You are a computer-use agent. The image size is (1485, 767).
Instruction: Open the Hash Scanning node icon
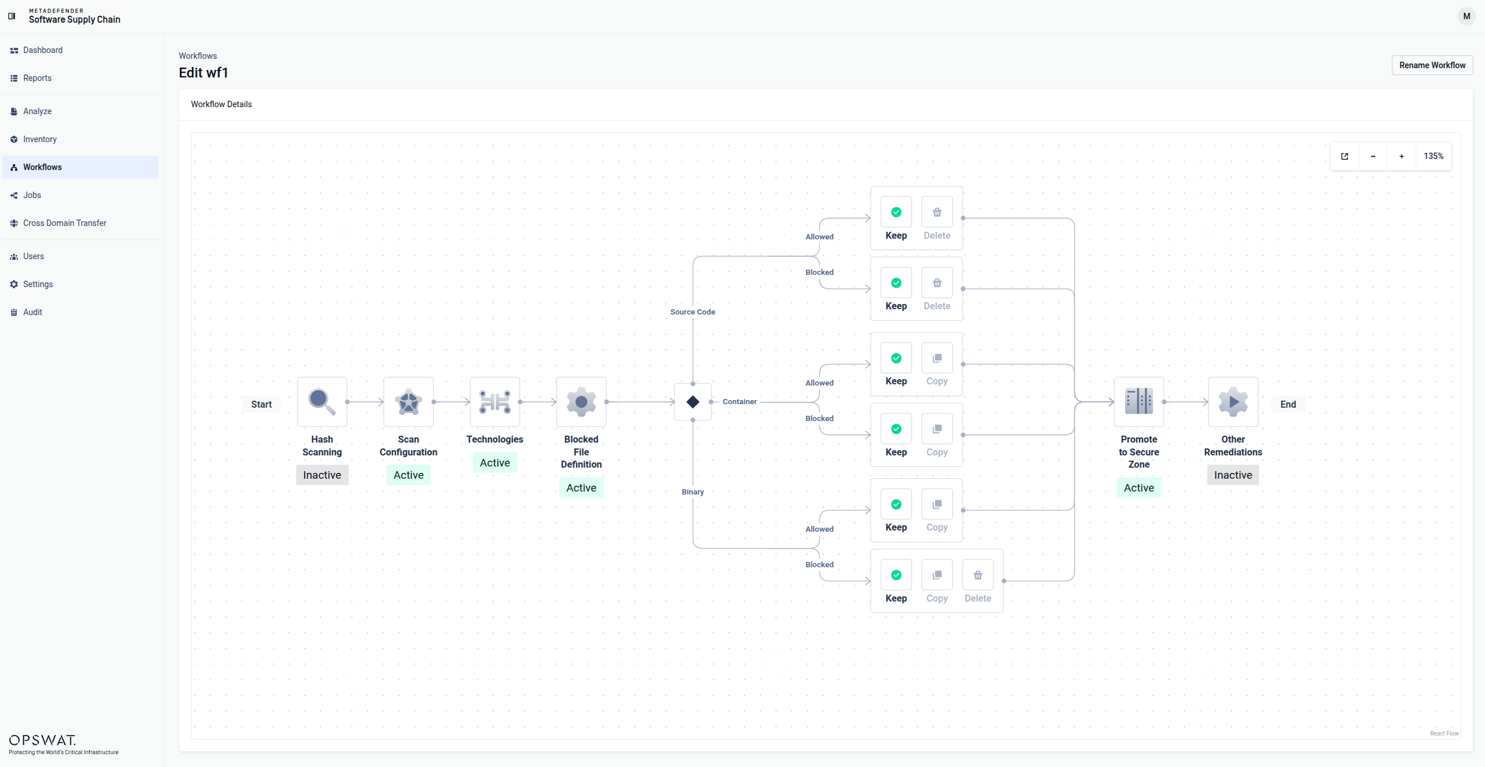tap(322, 402)
